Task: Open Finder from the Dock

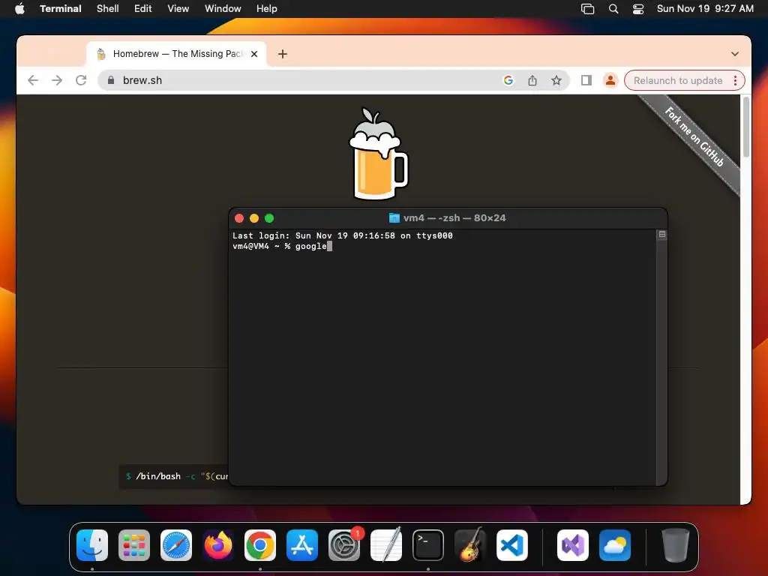Action: 92,545
